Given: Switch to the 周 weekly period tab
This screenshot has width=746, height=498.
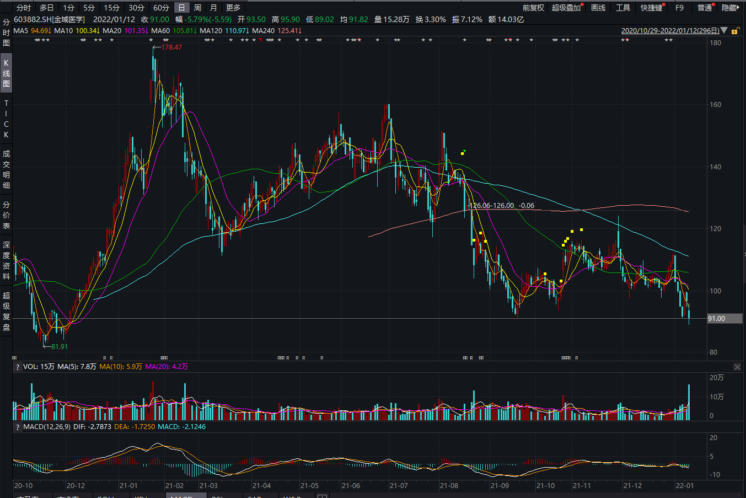Looking at the screenshot, I should coord(197,8).
